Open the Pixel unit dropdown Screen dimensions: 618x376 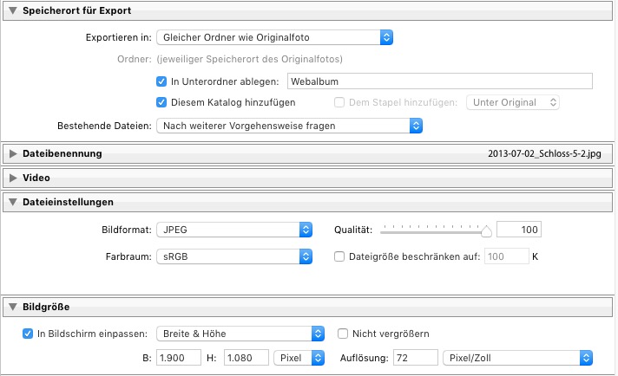coord(295,357)
